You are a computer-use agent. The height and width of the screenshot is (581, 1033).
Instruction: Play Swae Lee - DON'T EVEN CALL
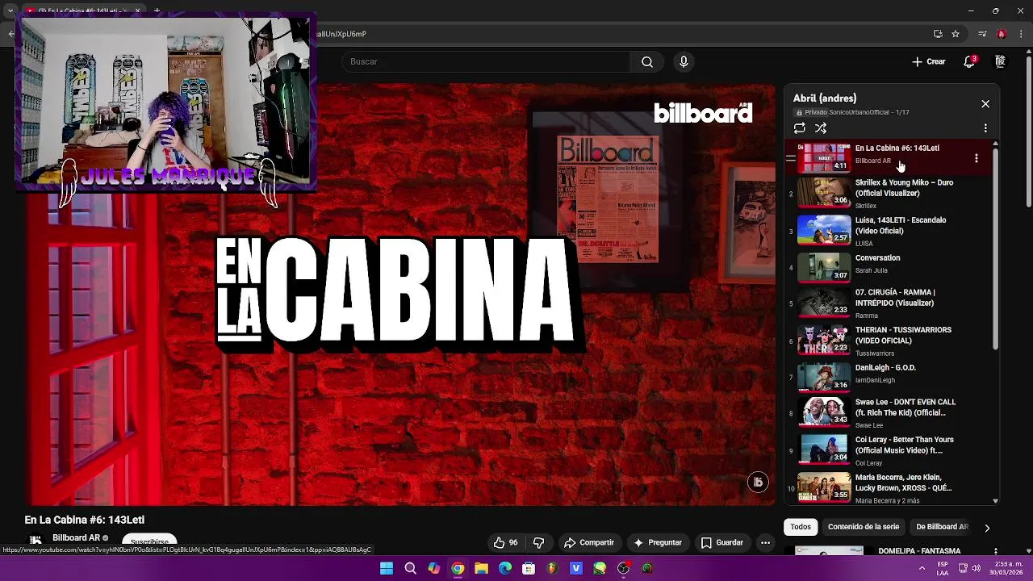tap(888, 412)
